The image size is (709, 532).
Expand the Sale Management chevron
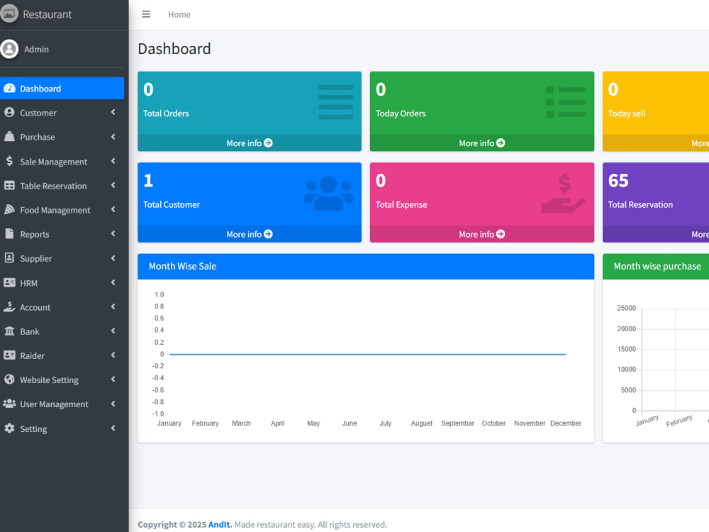click(113, 161)
